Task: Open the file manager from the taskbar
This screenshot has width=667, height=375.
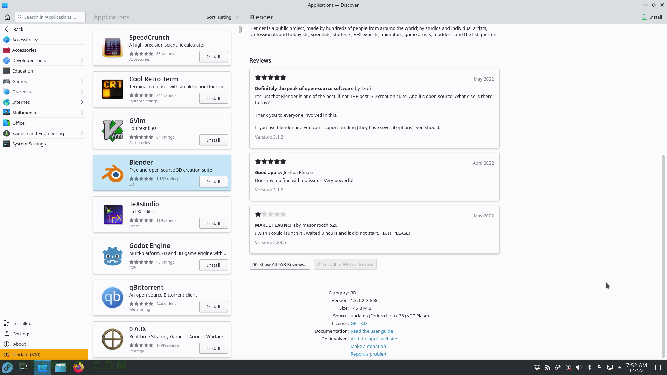Action: [x=60, y=367]
